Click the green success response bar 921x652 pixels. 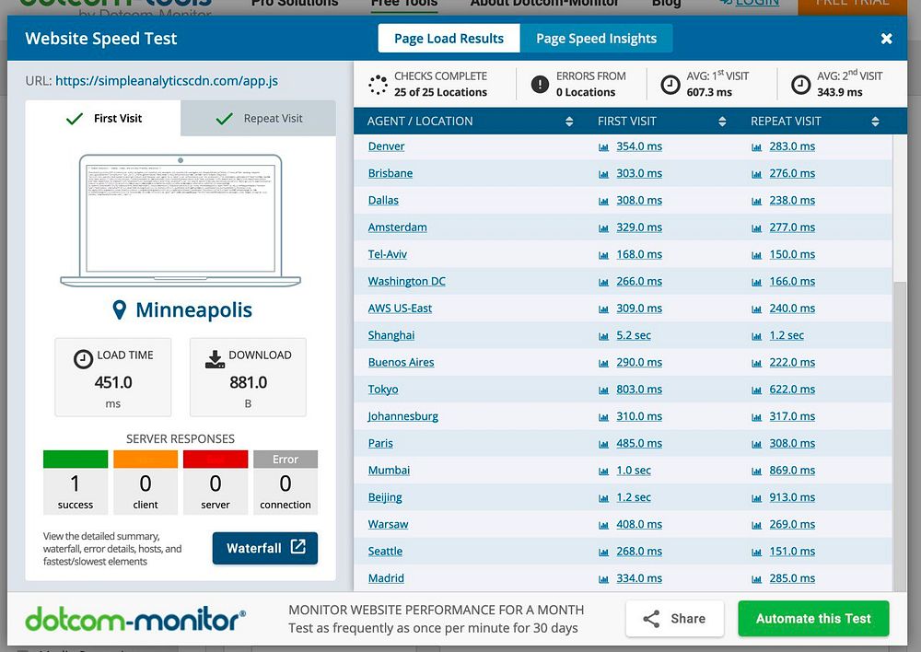click(x=76, y=460)
